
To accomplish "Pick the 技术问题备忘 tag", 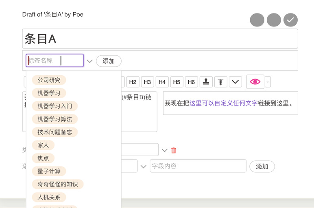I will tap(55, 132).
